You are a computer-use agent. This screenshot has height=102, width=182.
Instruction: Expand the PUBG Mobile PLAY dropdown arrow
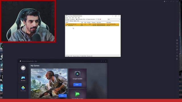(66, 96)
